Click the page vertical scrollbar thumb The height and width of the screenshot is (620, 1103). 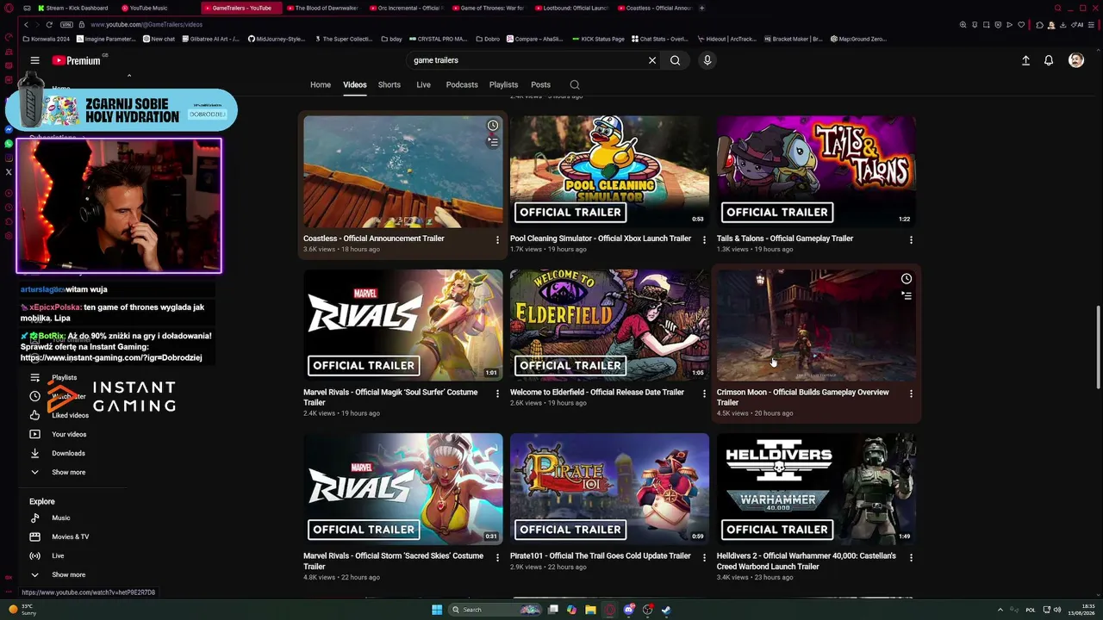pos(1098,346)
